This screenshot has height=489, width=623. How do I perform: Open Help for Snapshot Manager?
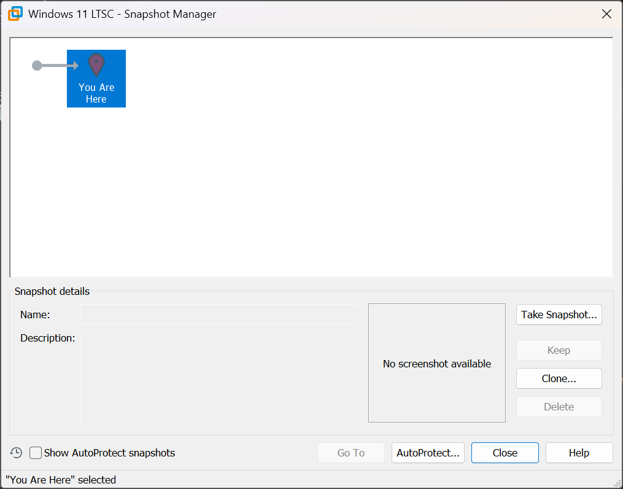coord(579,452)
